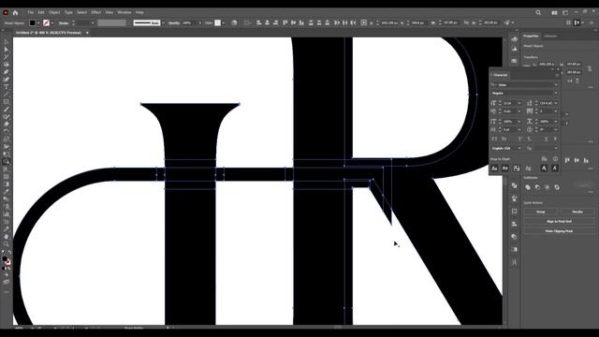Open the Effect menu

(x=95, y=12)
